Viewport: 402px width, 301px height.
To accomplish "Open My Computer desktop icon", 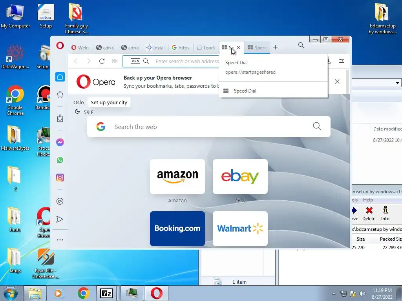I will [15, 16].
